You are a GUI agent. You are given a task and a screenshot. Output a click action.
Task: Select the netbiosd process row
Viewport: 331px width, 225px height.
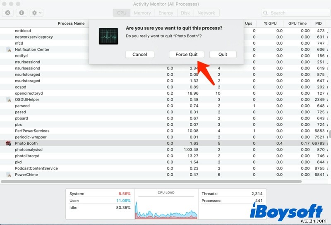[23, 31]
